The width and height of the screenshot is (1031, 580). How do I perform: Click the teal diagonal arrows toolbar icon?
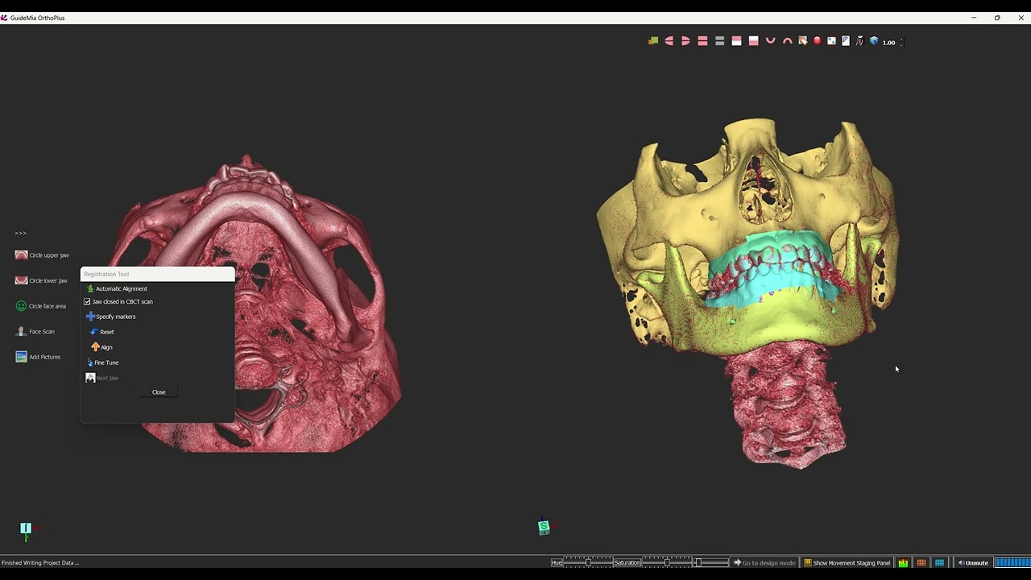(x=831, y=41)
